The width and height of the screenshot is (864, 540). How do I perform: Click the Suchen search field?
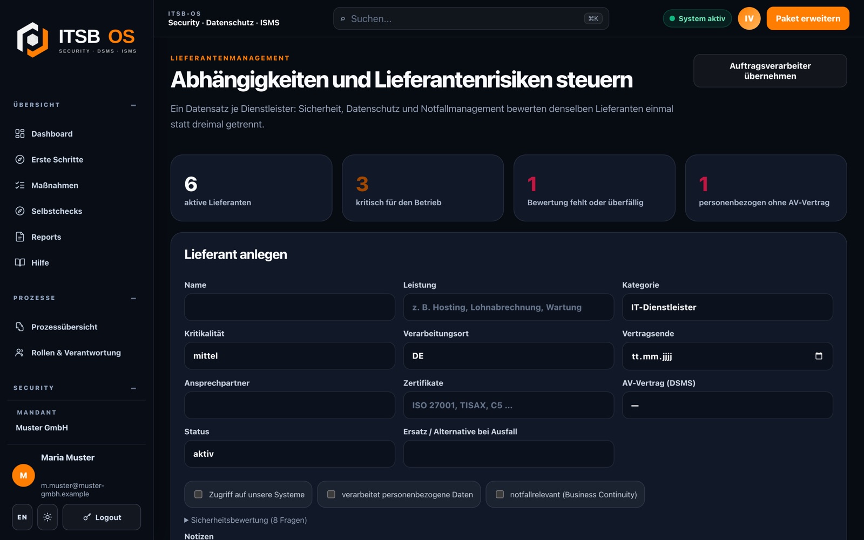471,18
